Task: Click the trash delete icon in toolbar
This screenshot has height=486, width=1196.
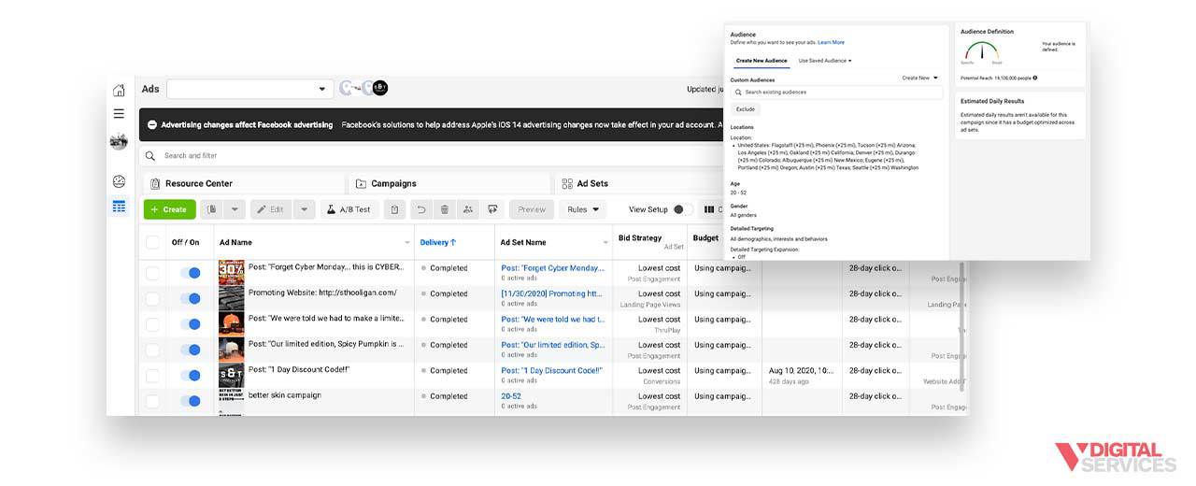Action: pyautogui.click(x=445, y=209)
